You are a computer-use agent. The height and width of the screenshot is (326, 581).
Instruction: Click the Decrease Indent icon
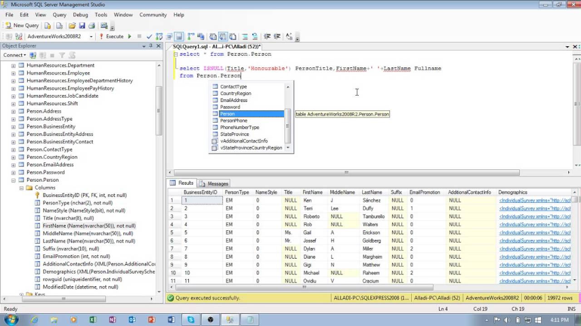click(267, 37)
